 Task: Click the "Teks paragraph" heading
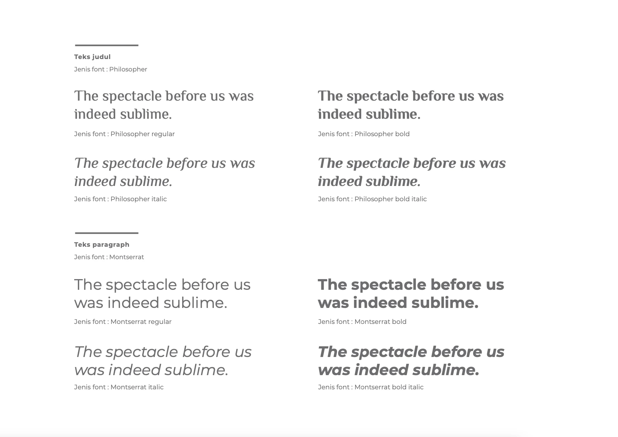102,245
